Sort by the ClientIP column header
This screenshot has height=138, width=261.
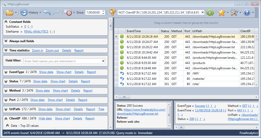click(x=247, y=31)
